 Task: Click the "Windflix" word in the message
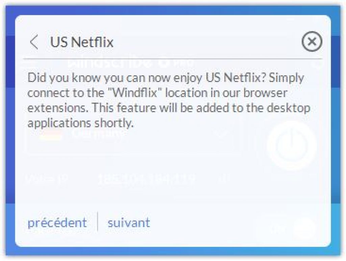click(x=135, y=93)
